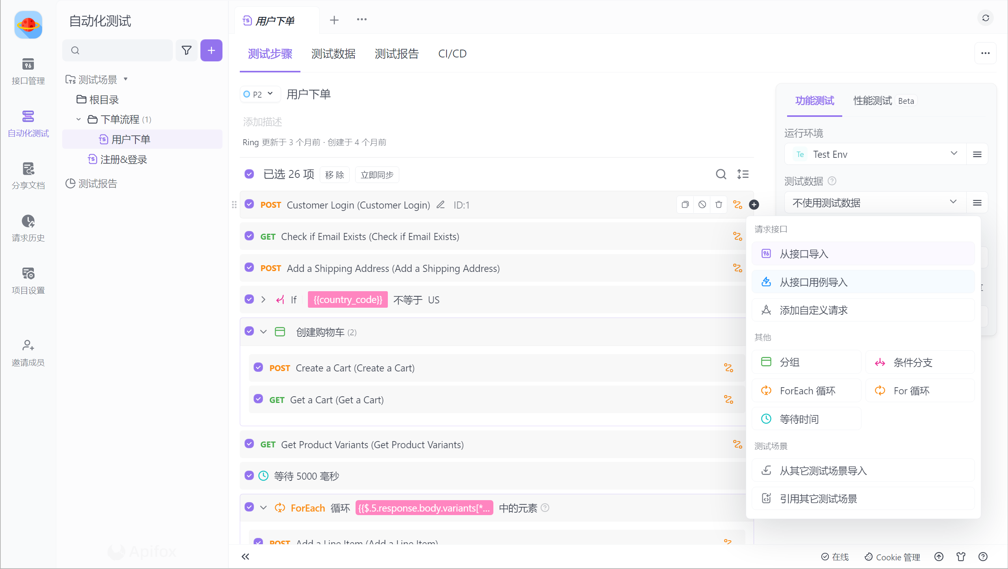Viewport: 1008px width, 569px height.
Task: Click the filter funnel icon above scenario list
Action: pos(187,50)
